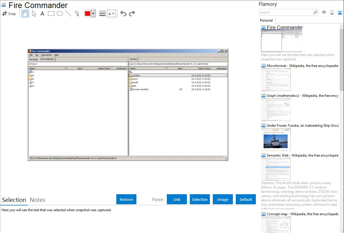This screenshot has width=344, height=233.
Task: Choose the arrow pointer tool
Action: click(x=34, y=14)
